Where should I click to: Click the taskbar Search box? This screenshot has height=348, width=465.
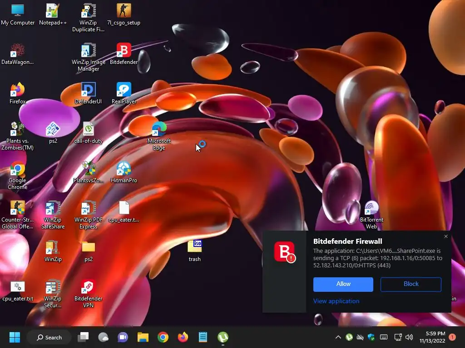point(49,337)
